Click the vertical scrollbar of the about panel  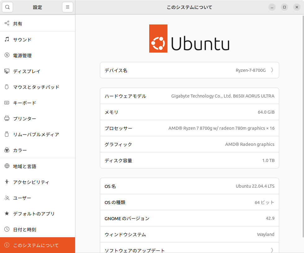coord(303,126)
